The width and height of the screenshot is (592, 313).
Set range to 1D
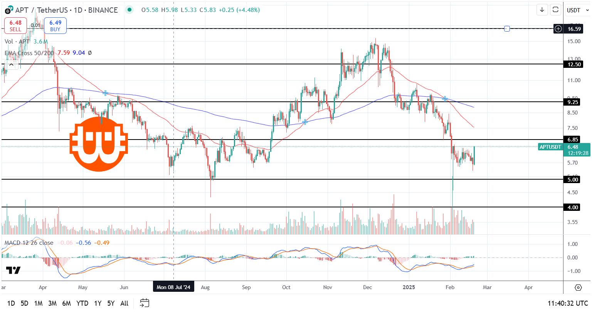pyautogui.click(x=11, y=303)
